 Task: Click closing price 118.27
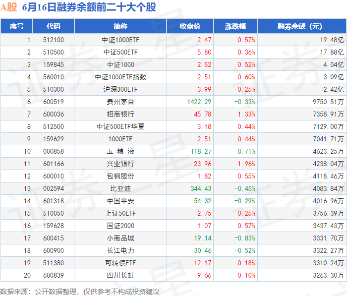pyautogui.click(x=201, y=151)
